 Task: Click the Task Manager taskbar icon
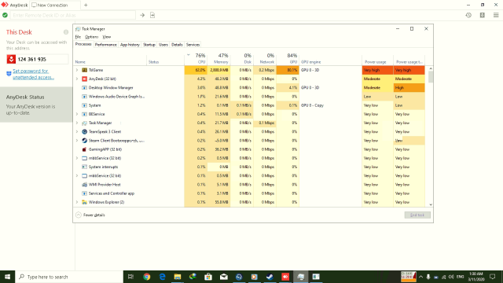point(300,277)
